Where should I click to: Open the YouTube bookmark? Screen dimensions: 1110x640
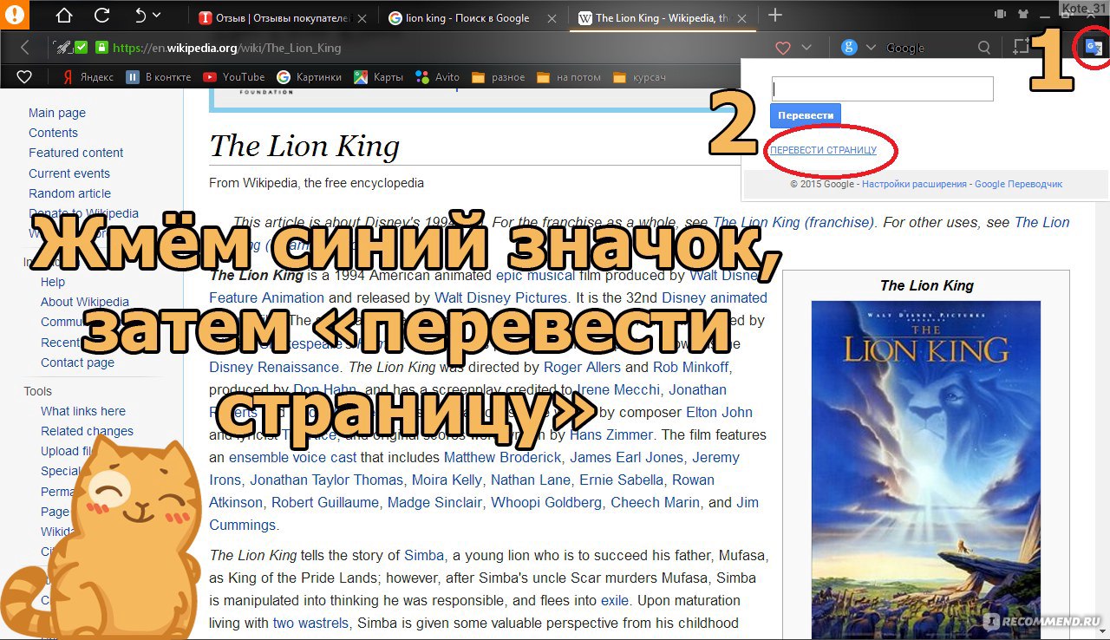[x=233, y=77]
